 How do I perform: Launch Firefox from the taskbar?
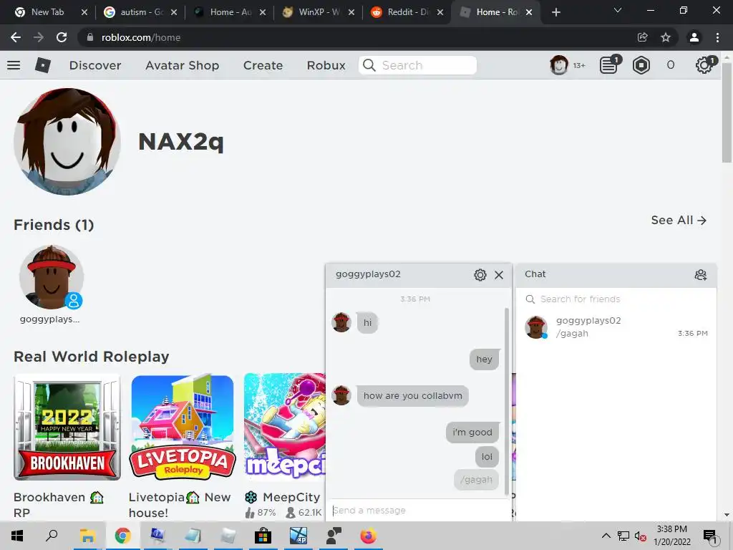pyautogui.click(x=369, y=536)
